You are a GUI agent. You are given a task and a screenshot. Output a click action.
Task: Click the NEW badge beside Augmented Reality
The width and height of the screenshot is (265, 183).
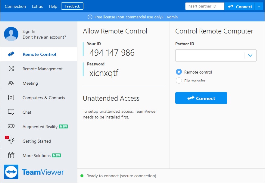tap(63, 127)
